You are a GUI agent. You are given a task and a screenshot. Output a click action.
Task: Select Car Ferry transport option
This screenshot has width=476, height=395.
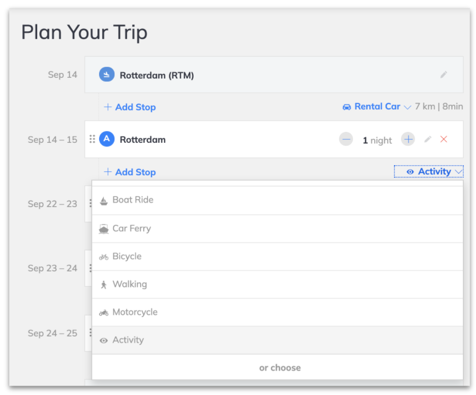pyautogui.click(x=277, y=229)
